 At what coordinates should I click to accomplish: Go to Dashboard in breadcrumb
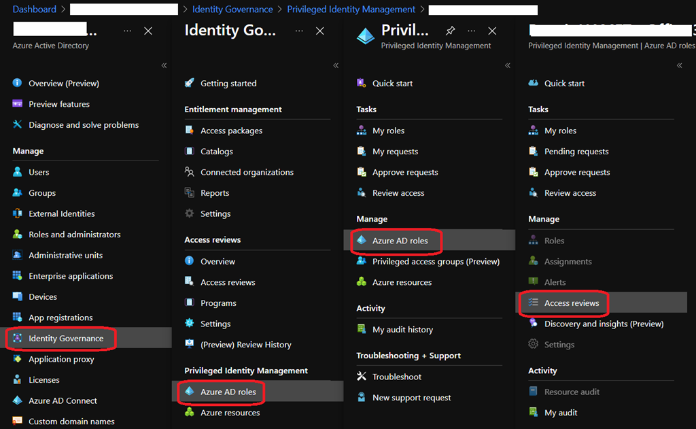pyautogui.click(x=34, y=10)
